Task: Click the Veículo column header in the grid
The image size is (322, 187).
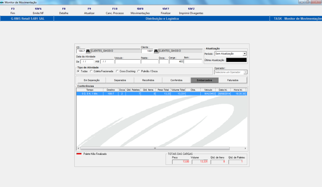Action: tap(208, 90)
